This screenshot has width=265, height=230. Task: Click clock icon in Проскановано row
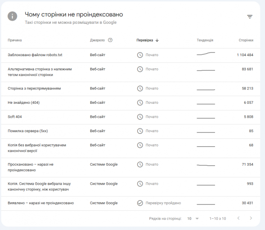(140, 164)
